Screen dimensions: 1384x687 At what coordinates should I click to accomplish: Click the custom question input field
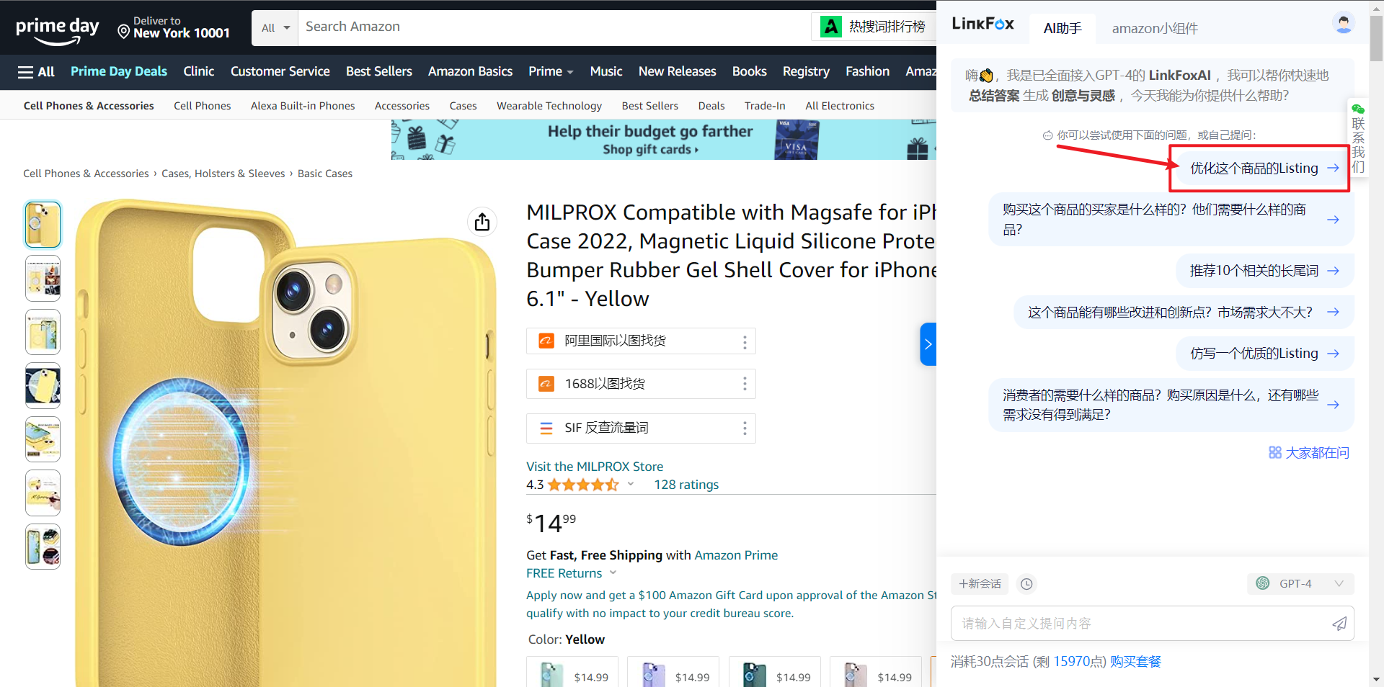click(x=1139, y=624)
